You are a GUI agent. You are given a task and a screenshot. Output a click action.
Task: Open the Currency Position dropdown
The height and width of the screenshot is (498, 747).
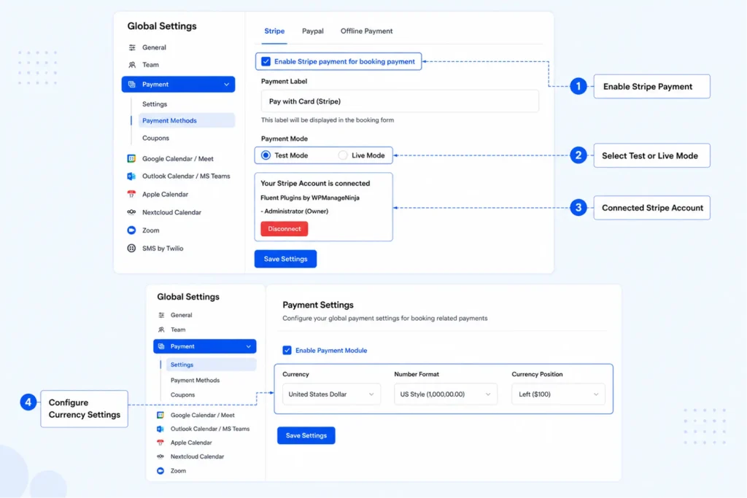tap(558, 394)
